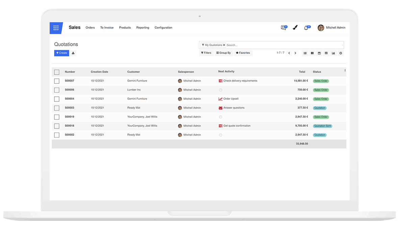The image size is (399, 234).
Task: Check the box for order S00007
Action: 57,81
